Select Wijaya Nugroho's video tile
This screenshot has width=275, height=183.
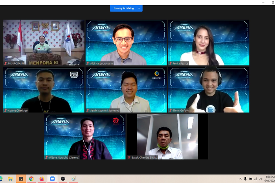coord(85,137)
